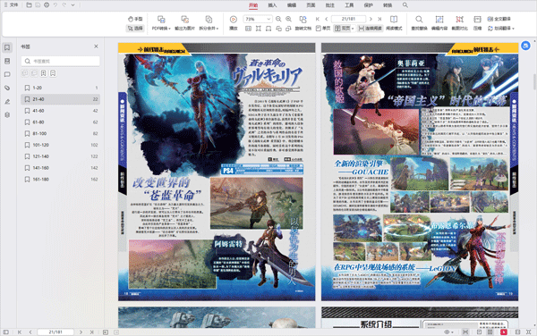Show the Bookmarks panel from sidebar
Viewport: 537px width, 336px height.
(x=7, y=47)
